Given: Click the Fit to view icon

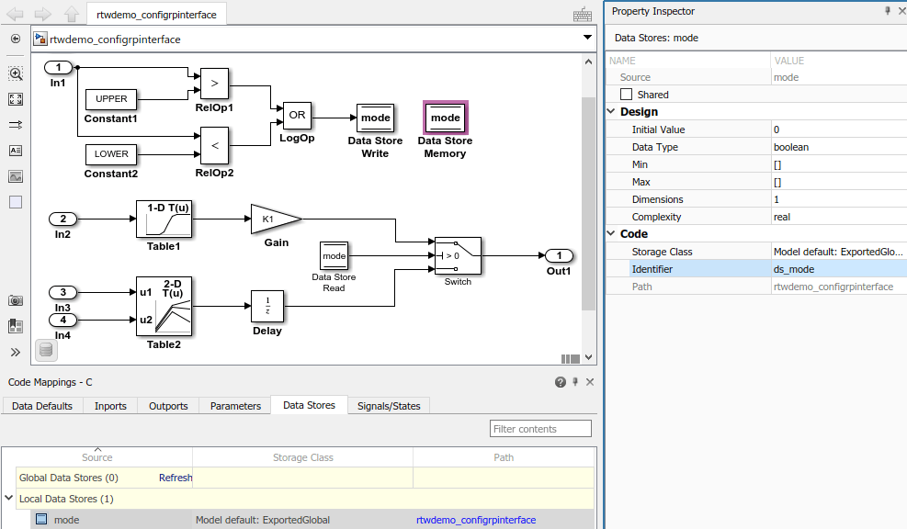Looking at the screenshot, I should pos(15,99).
